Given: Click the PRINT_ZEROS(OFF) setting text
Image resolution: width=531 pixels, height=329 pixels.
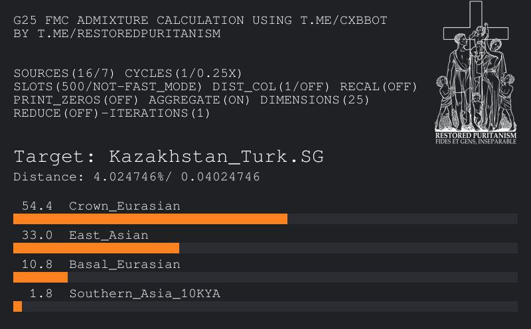Looking at the screenshot, I should tap(76, 100).
